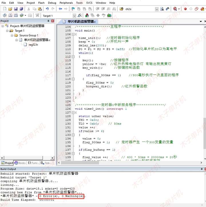
Task: Open the File menu
Action: (3, 3)
